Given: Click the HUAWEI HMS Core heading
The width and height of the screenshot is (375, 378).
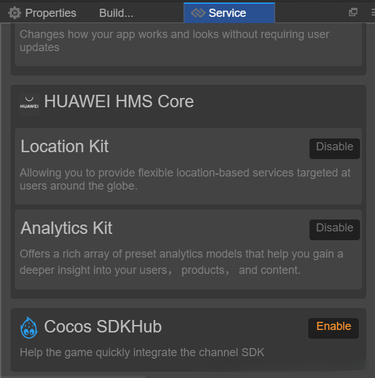Looking at the screenshot, I should 119,101.
